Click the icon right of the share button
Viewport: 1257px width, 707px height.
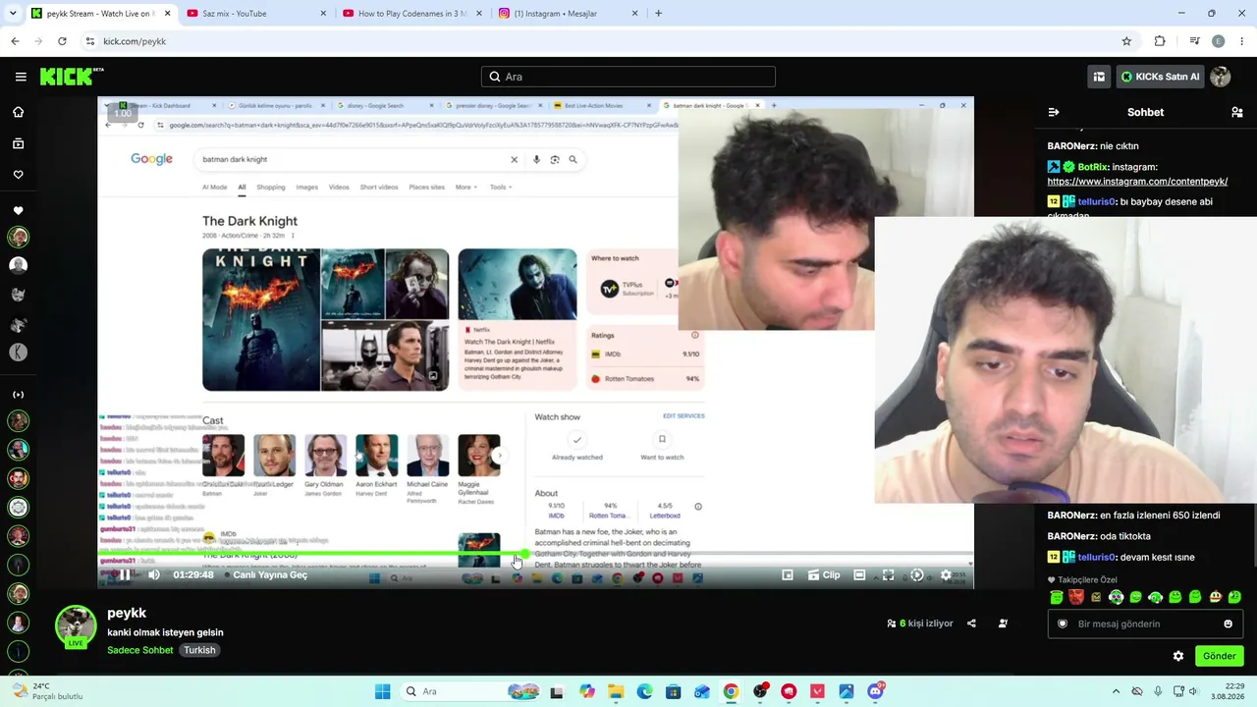[x=1003, y=624]
